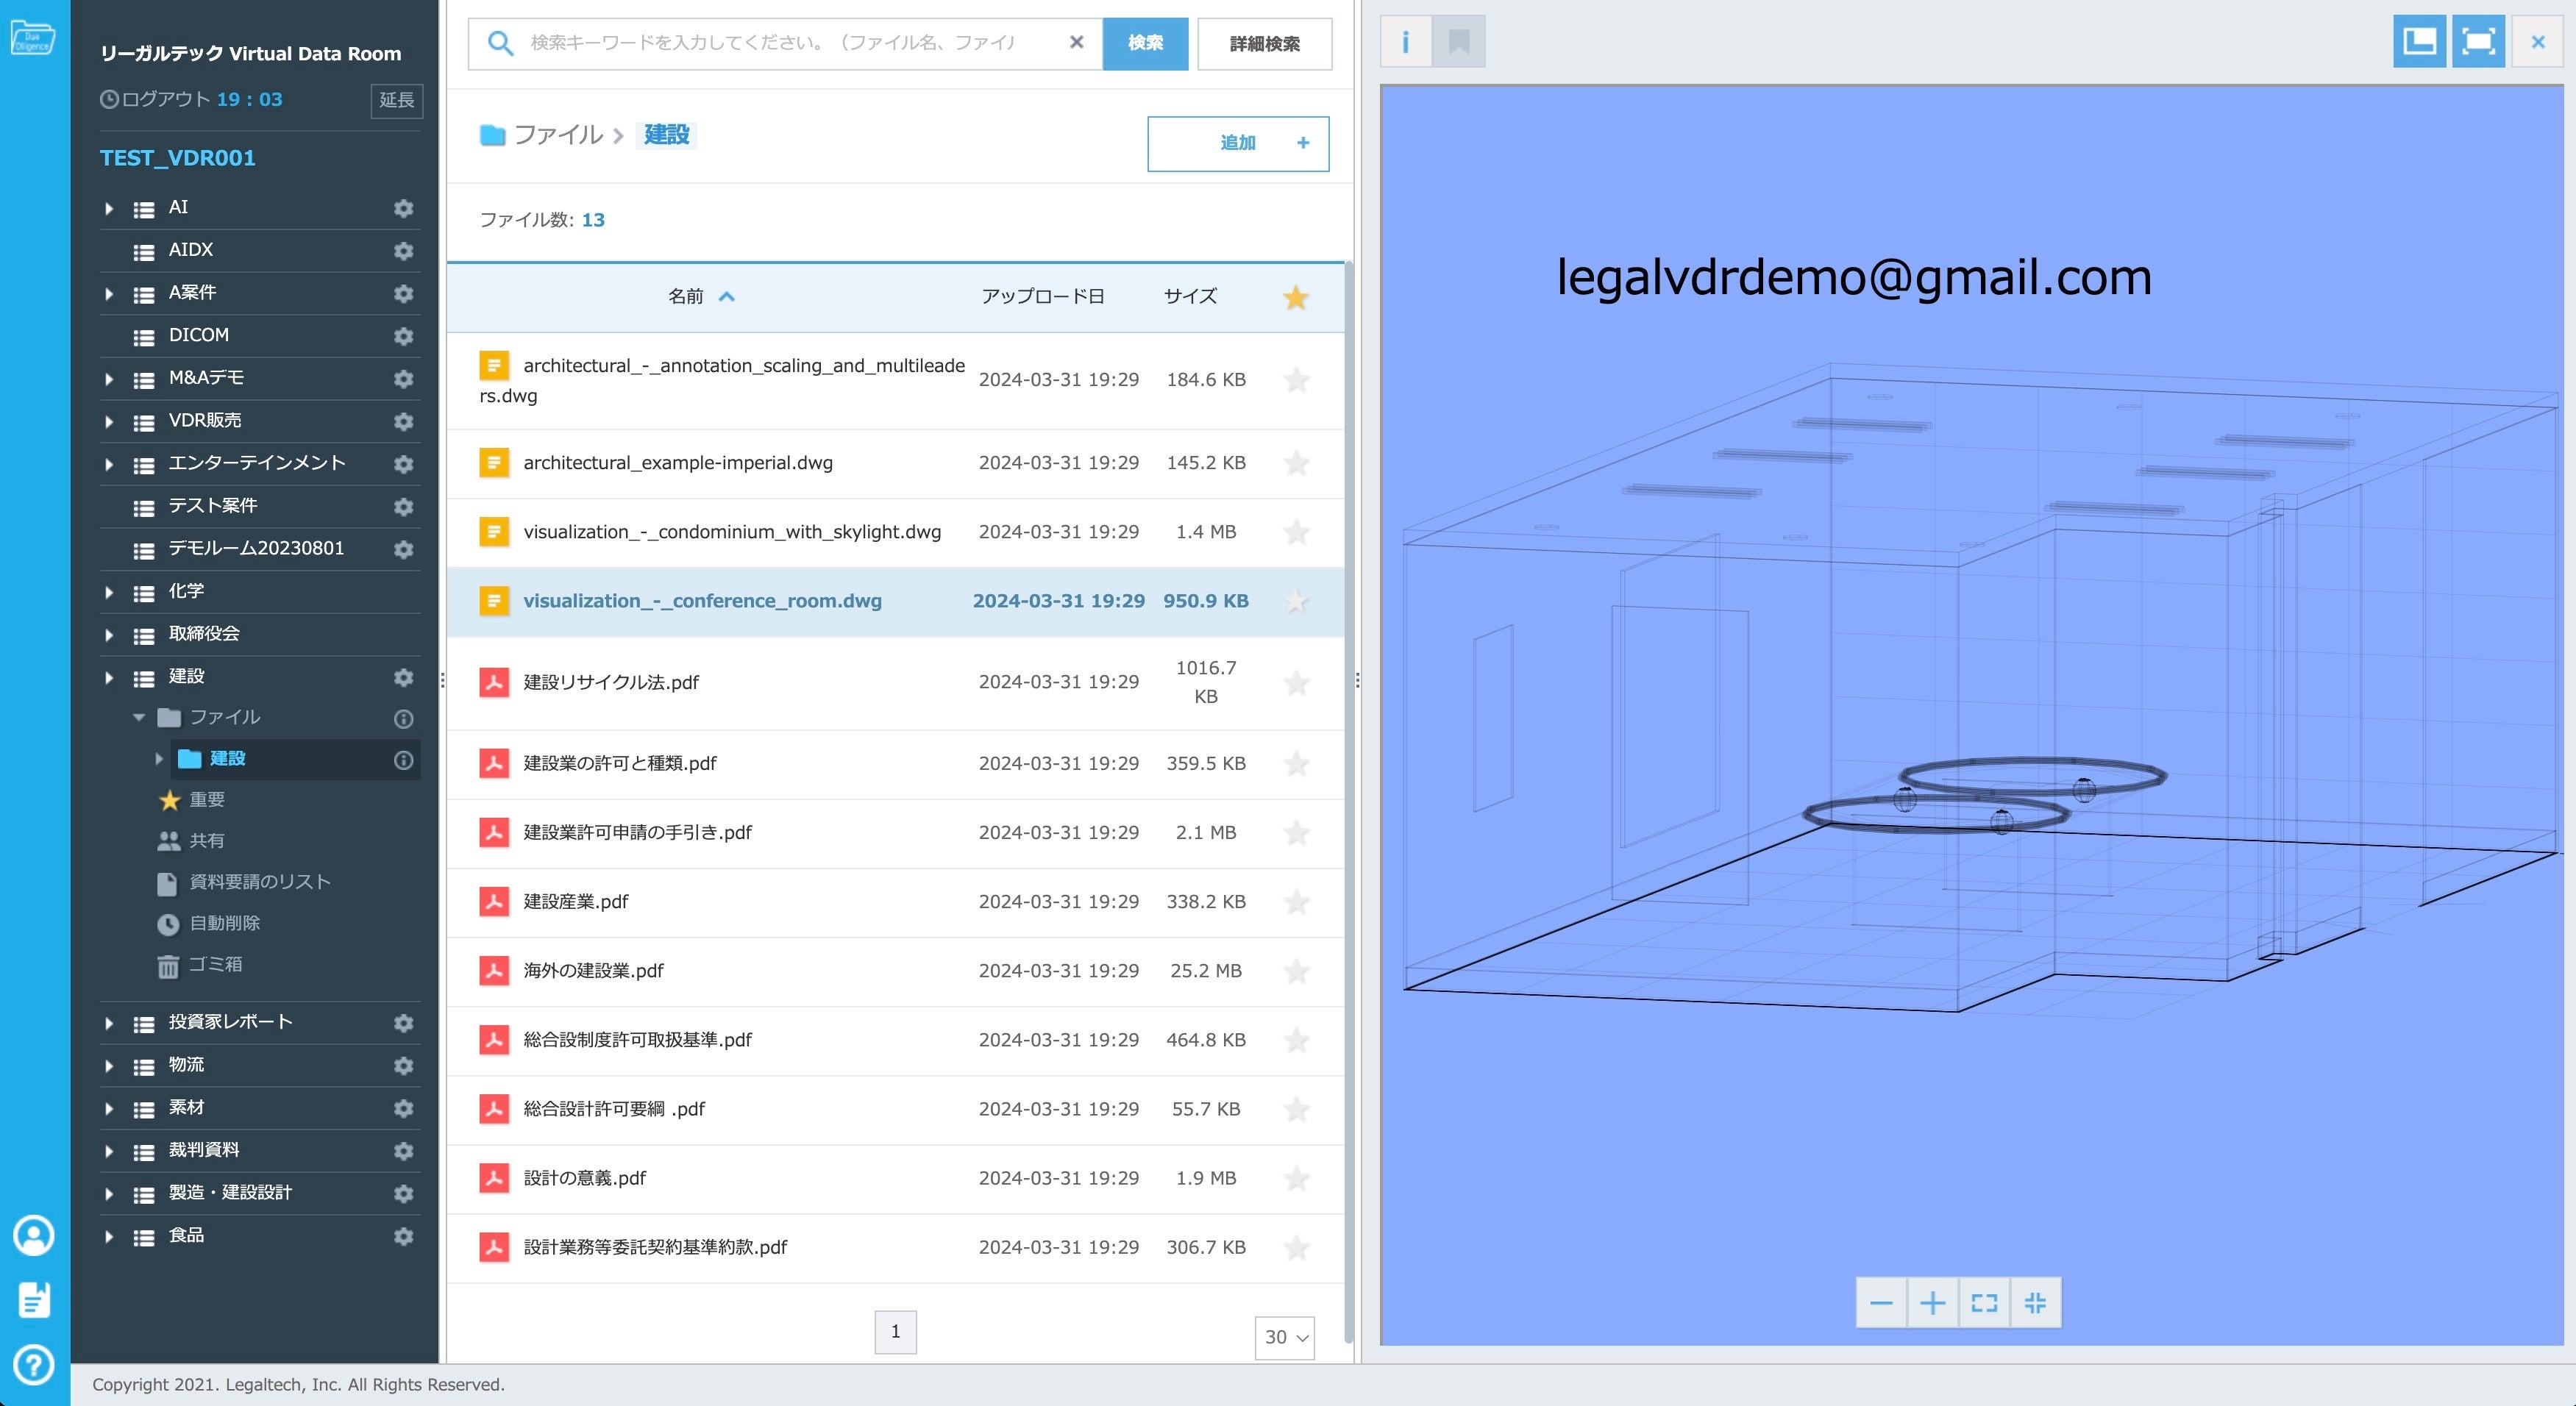This screenshot has height=1406, width=2576.
Task: Toggle favorite star for architectural_example-imperial.dwg
Action: tap(1296, 463)
